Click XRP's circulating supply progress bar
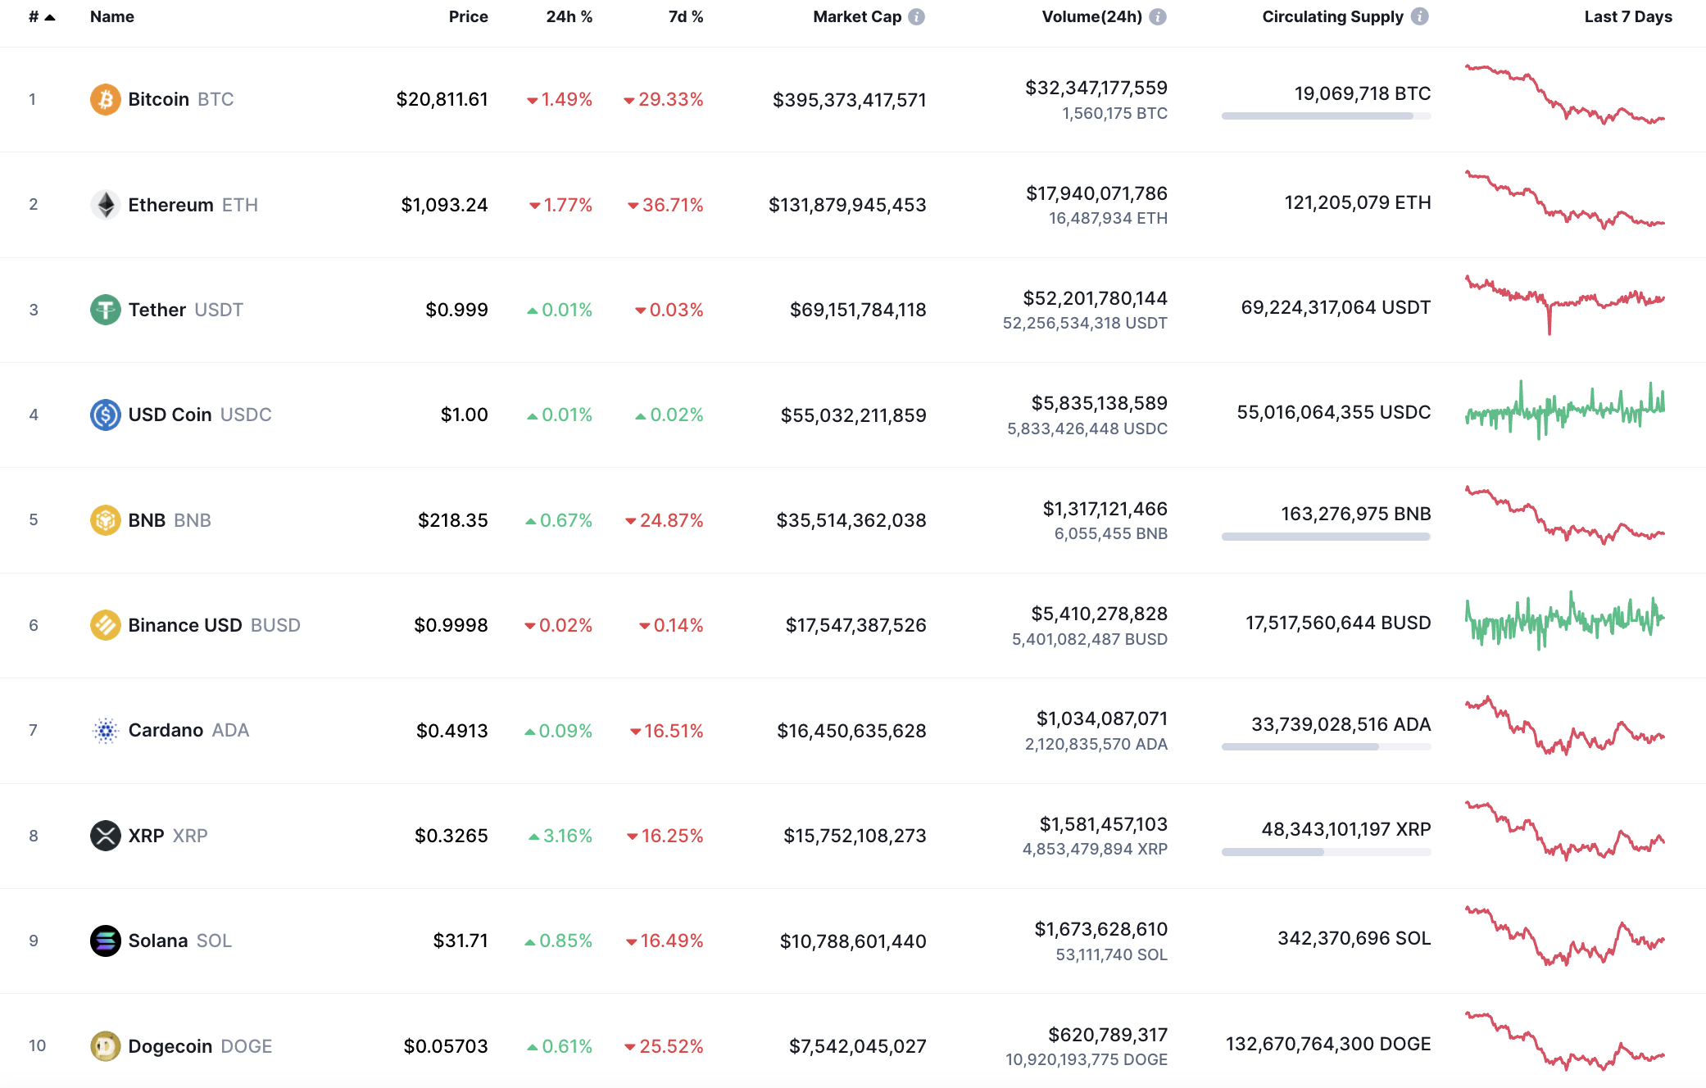This screenshot has width=1706, height=1088. 1326,852
